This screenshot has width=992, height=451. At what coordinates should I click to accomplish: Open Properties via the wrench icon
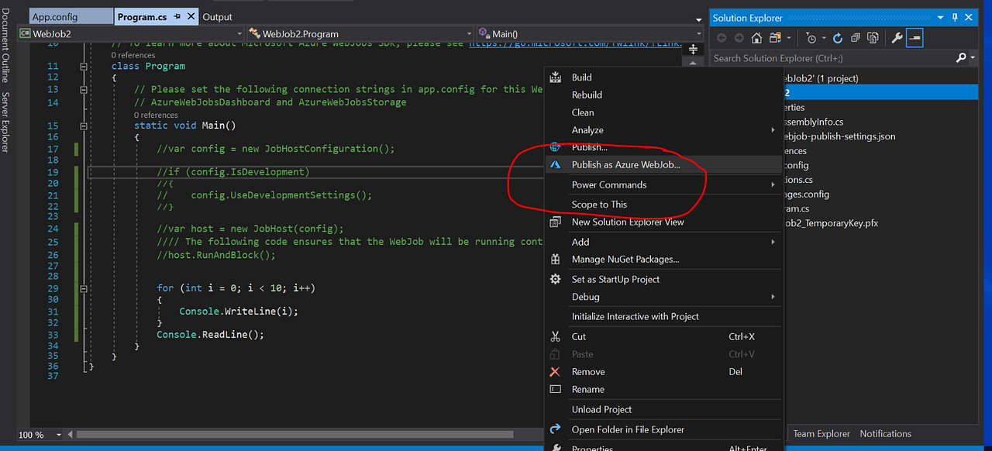pos(897,37)
